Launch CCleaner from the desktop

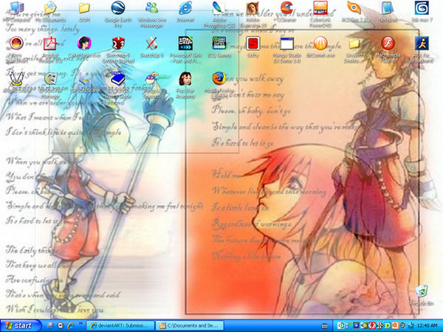(x=286, y=11)
